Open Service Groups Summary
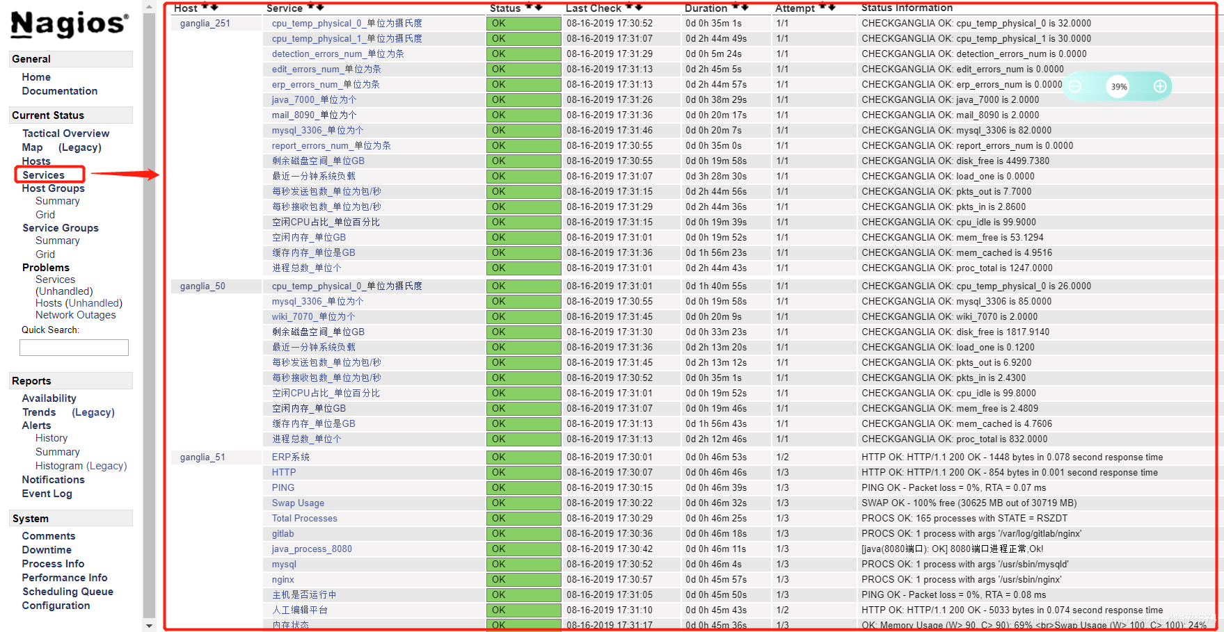 (x=58, y=241)
